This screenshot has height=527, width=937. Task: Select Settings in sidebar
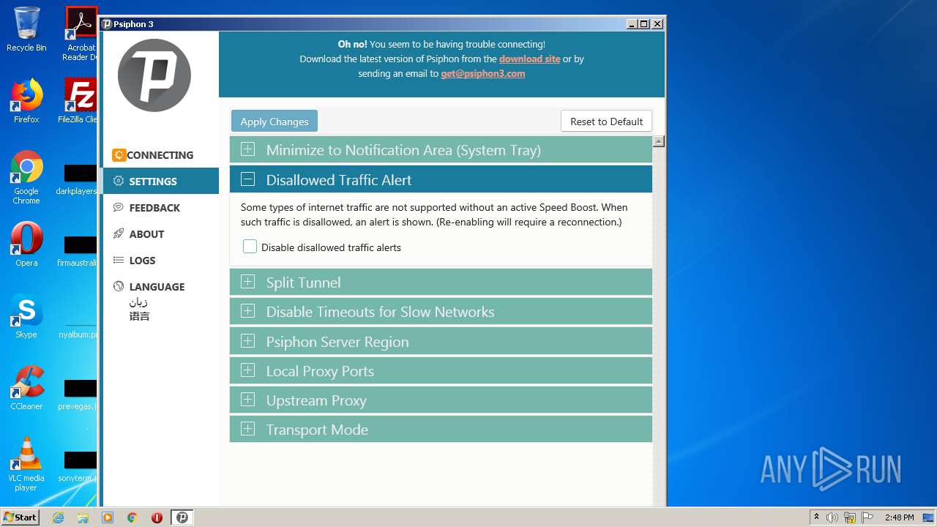(x=161, y=181)
